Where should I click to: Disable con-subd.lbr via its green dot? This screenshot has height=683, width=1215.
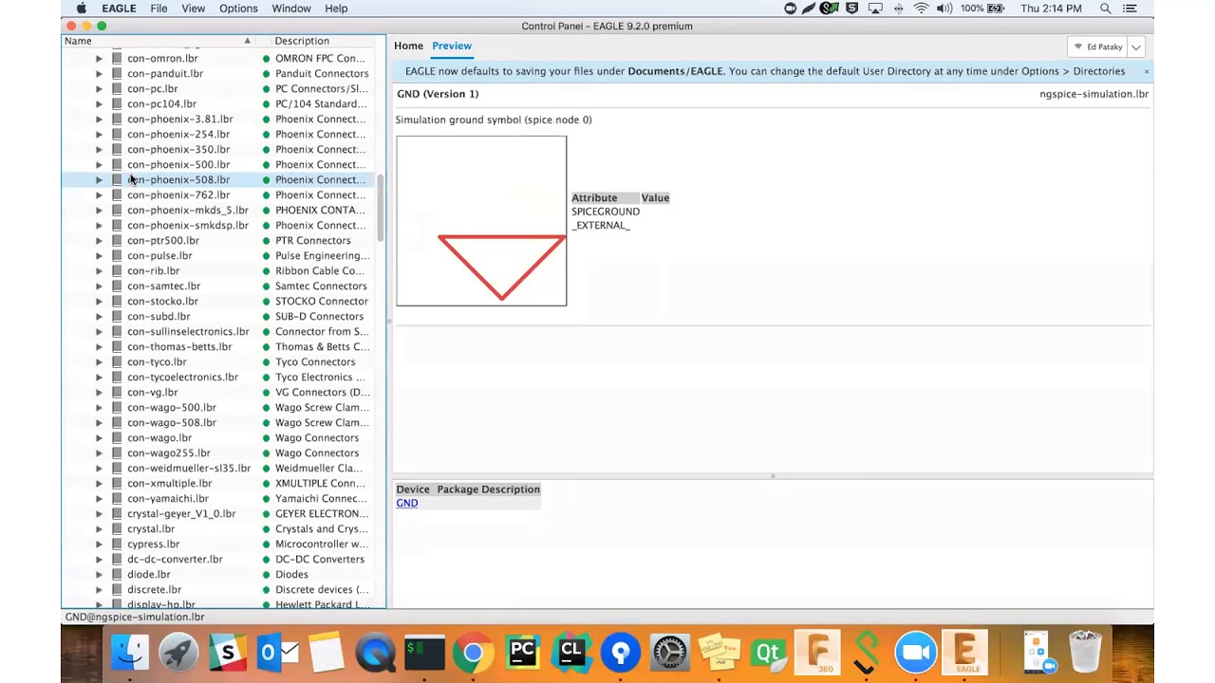click(x=267, y=316)
